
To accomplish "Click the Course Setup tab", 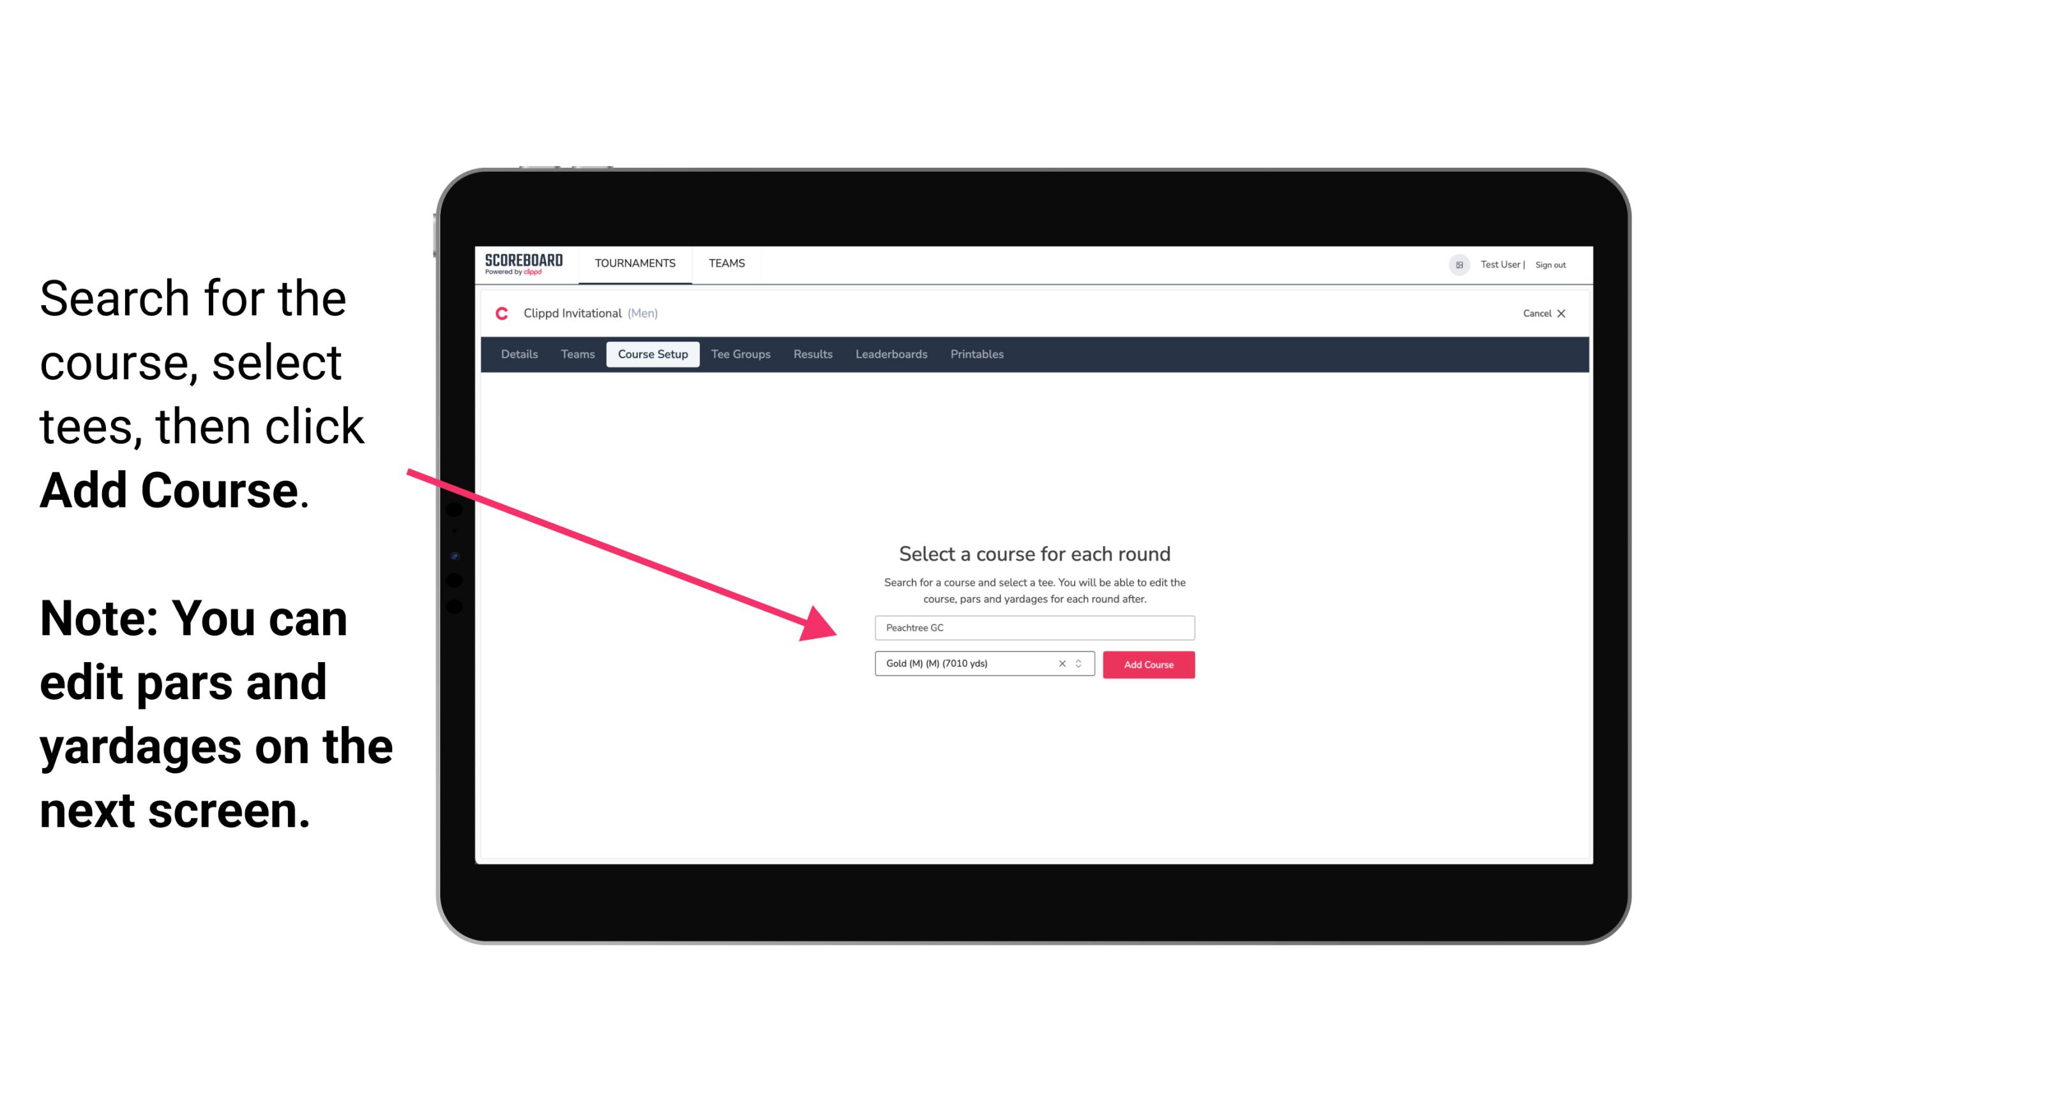I will (653, 353).
